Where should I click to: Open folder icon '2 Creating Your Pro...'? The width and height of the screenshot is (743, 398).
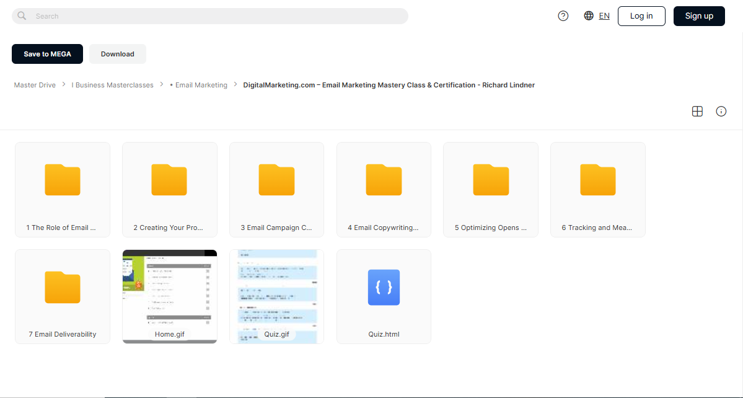click(169, 180)
